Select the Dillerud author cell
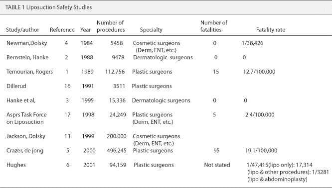The height and width of the screenshot is (188, 332). 16,86
